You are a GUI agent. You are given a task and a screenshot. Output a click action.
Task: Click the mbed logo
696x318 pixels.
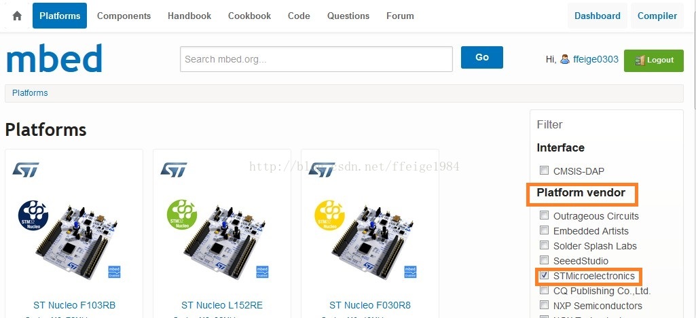[54, 58]
